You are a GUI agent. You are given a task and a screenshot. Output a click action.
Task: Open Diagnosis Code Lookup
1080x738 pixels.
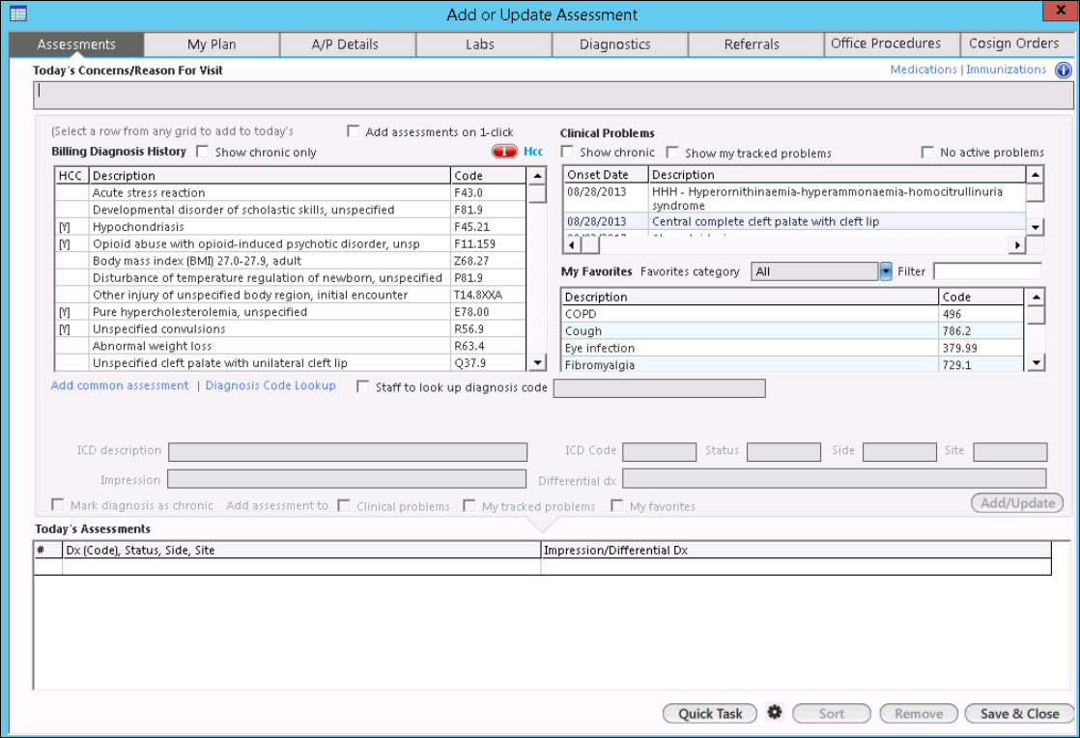(x=270, y=385)
